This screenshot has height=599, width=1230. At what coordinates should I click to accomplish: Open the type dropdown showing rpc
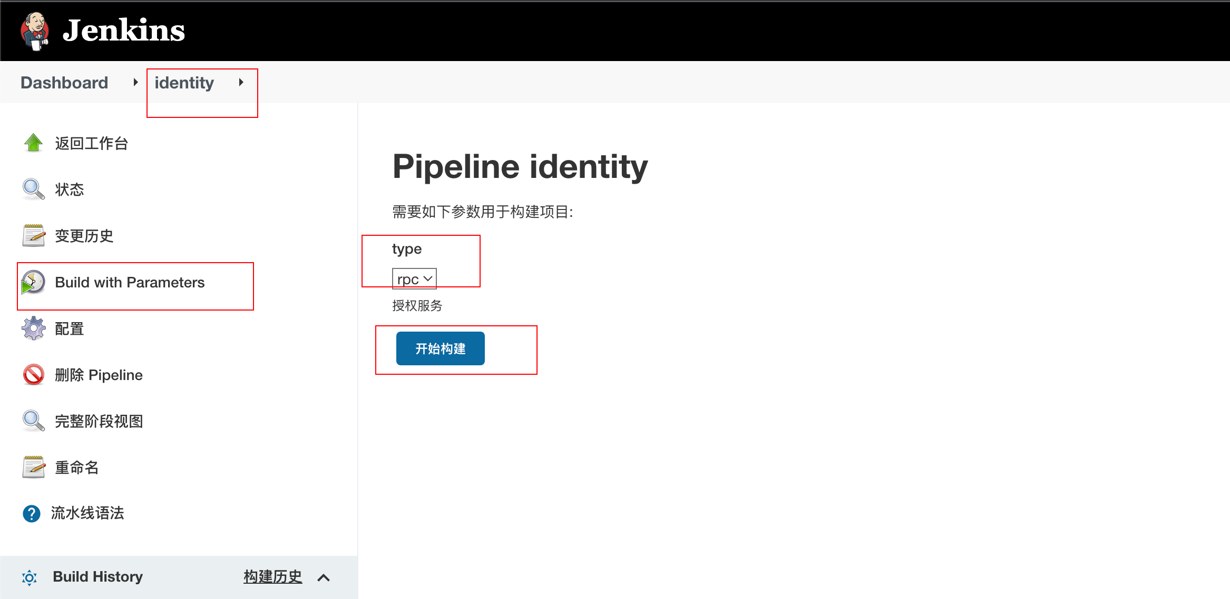[x=414, y=279]
